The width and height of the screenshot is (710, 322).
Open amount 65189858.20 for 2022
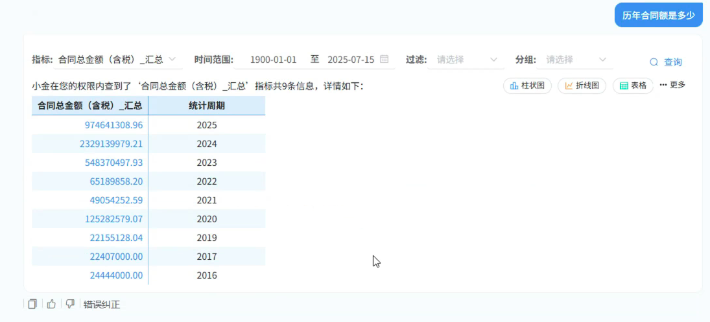click(x=116, y=181)
